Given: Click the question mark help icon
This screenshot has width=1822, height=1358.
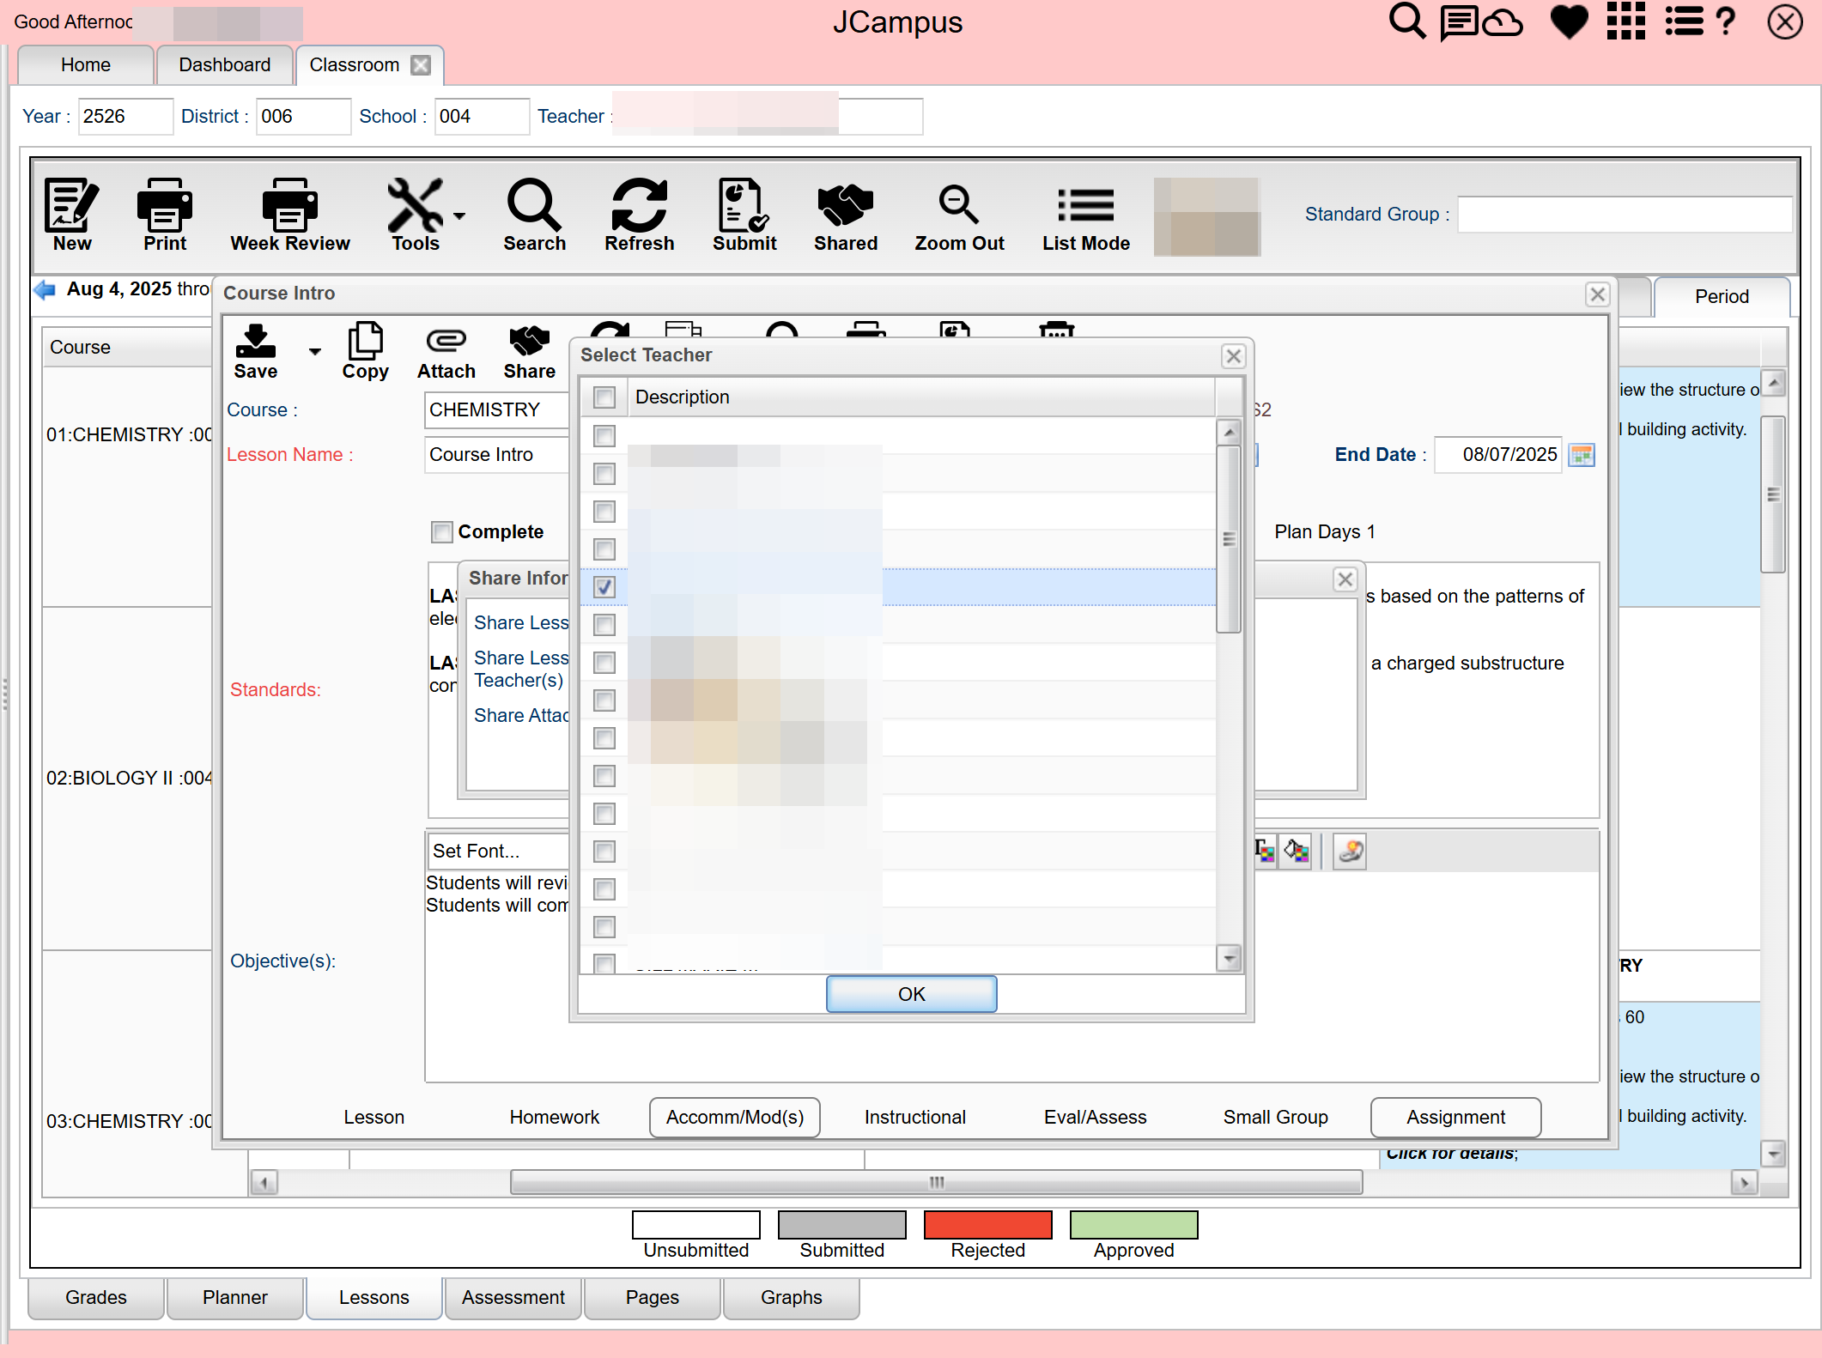Looking at the screenshot, I should 1725,21.
